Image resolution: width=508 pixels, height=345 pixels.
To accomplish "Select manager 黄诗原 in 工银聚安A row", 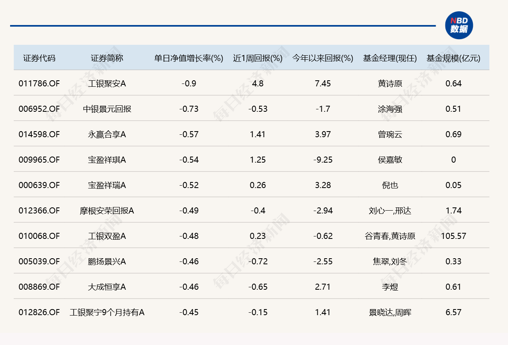I will tap(390, 84).
